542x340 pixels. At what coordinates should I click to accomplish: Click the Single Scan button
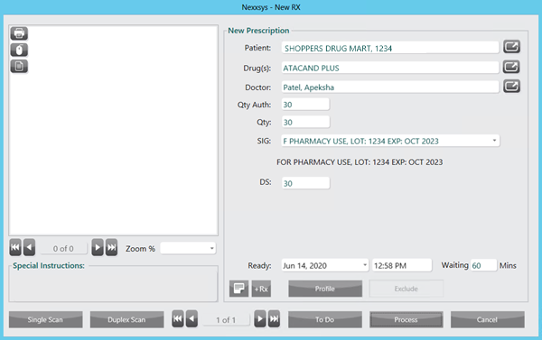[x=46, y=319]
